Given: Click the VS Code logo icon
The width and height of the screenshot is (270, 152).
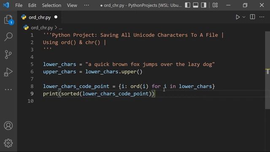Looking at the screenshot, I should point(6,5).
